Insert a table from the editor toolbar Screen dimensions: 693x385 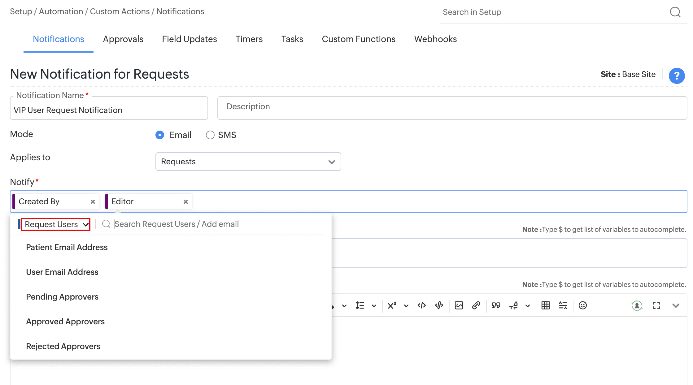coord(545,305)
